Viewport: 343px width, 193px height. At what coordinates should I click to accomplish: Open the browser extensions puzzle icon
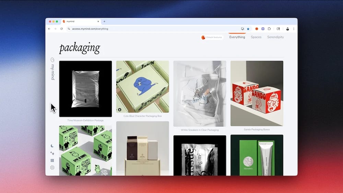click(x=269, y=29)
